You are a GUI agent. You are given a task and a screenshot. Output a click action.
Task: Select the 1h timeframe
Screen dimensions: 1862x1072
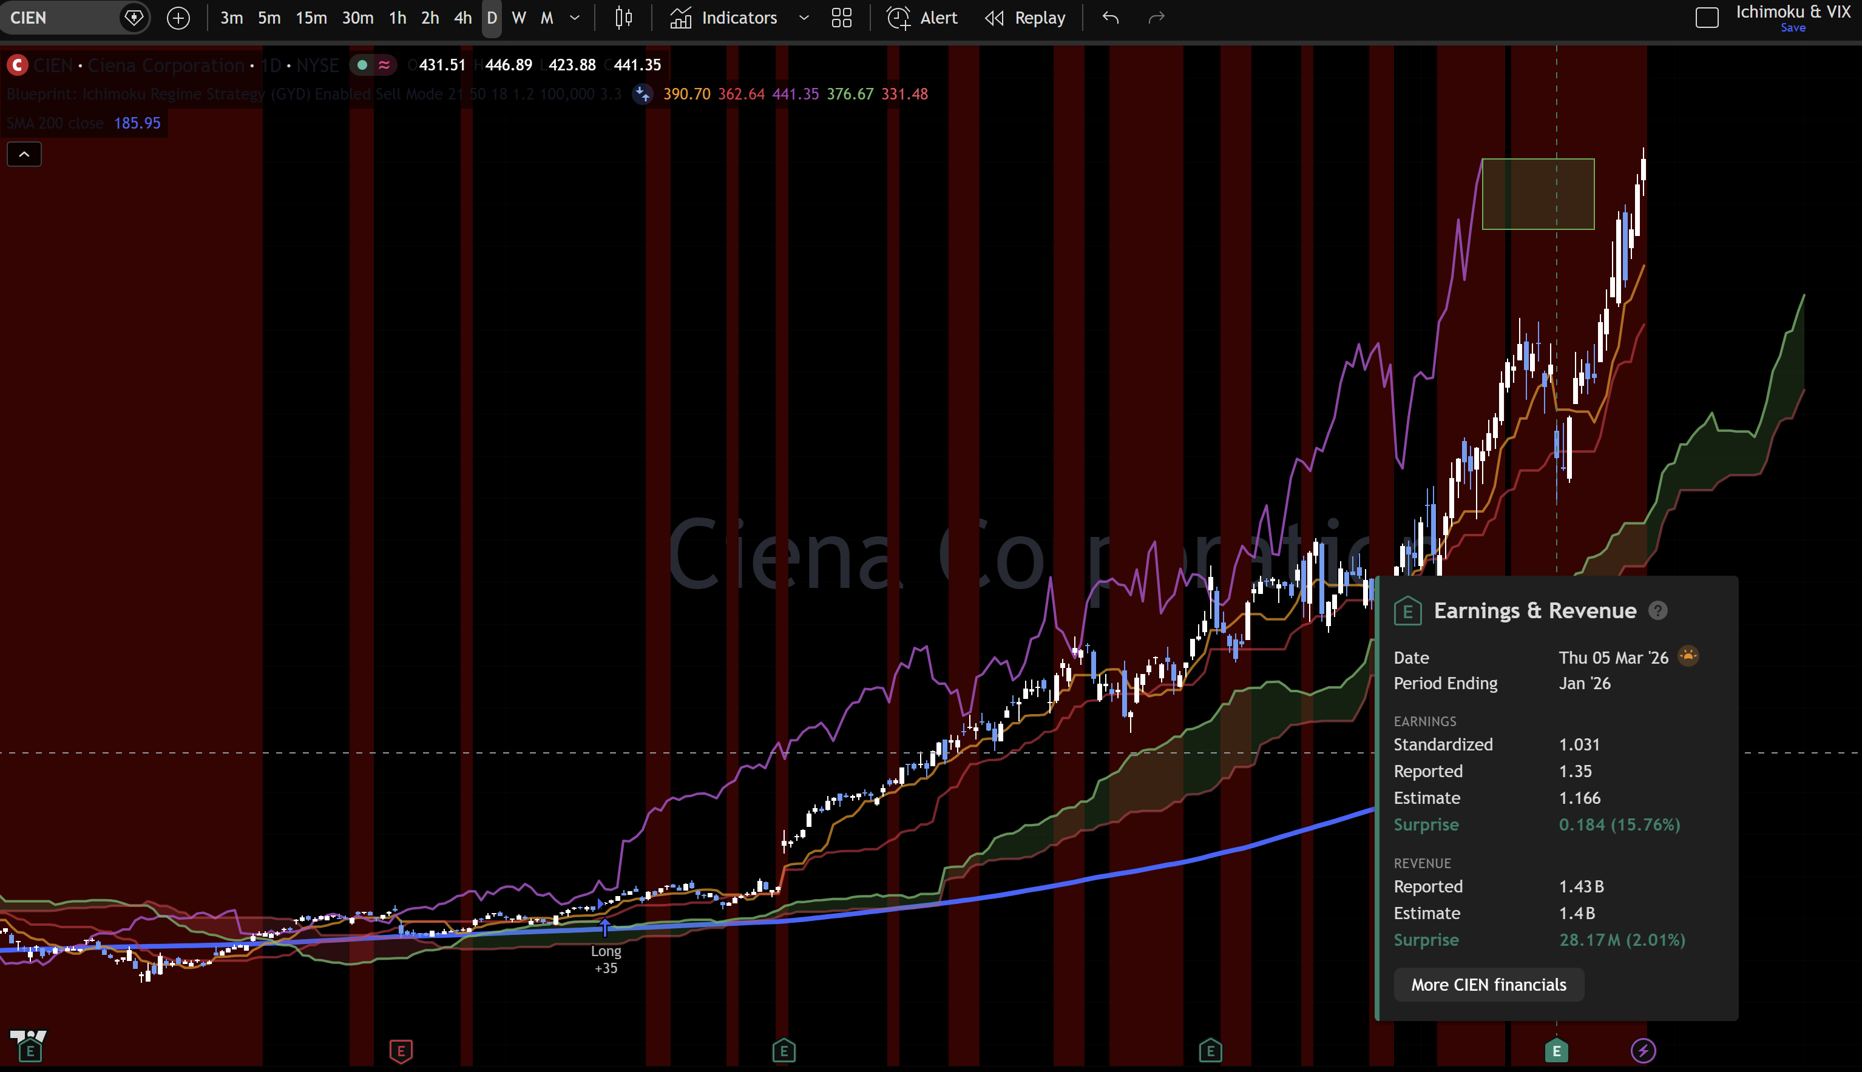point(397,18)
